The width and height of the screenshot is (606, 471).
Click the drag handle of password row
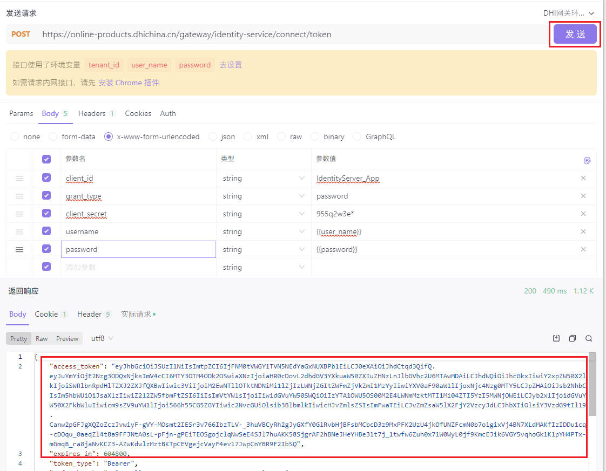[19, 249]
